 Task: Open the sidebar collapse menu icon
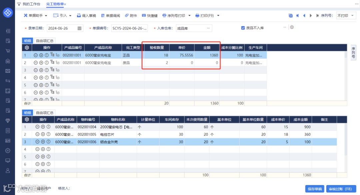click(x=8, y=31)
